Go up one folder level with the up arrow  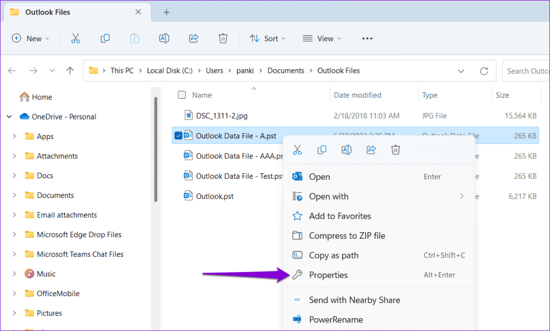point(70,71)
